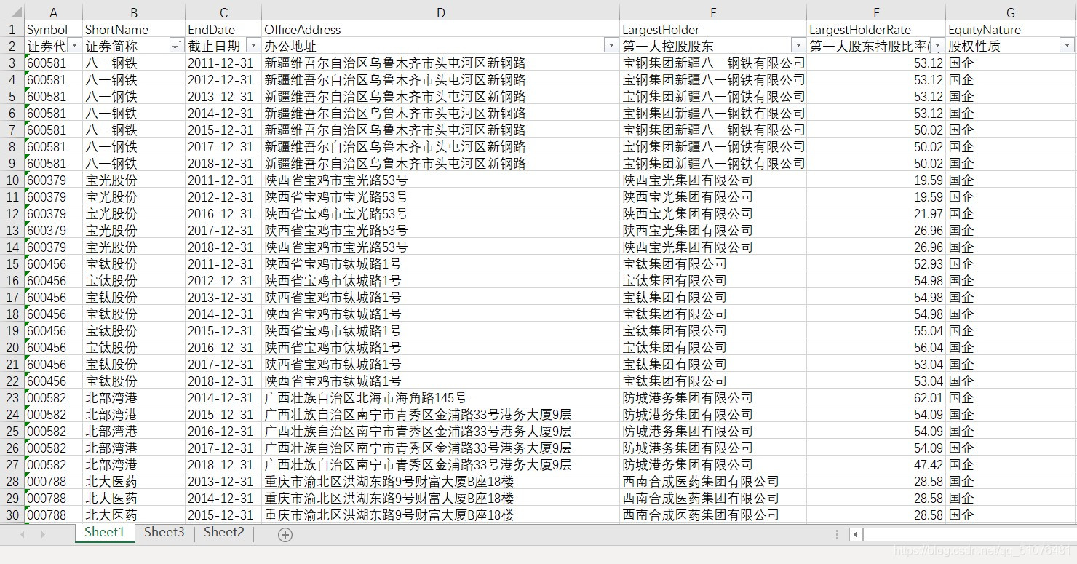Select date 2017-12-31 in row 8
1077x564 pixels.
point(223,146)
